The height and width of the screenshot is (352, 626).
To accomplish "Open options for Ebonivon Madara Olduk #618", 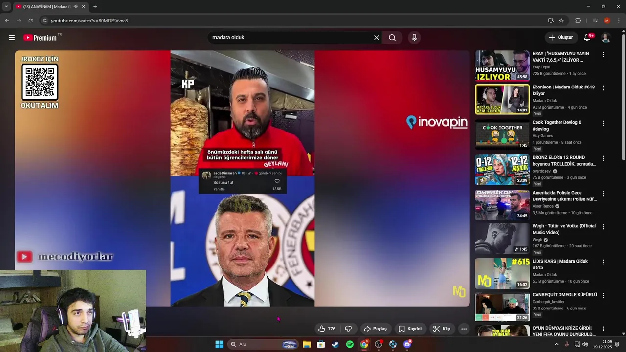I will click(x=603, y=88).
